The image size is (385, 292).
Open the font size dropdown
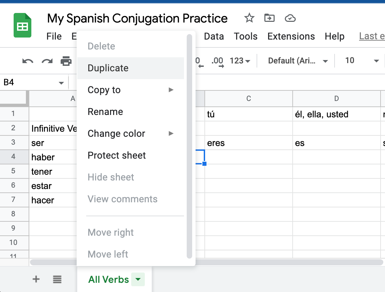pyautogui.click(x=362, y=61)
